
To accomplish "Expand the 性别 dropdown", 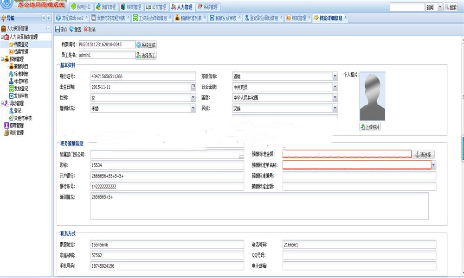I will click(193, 98).
